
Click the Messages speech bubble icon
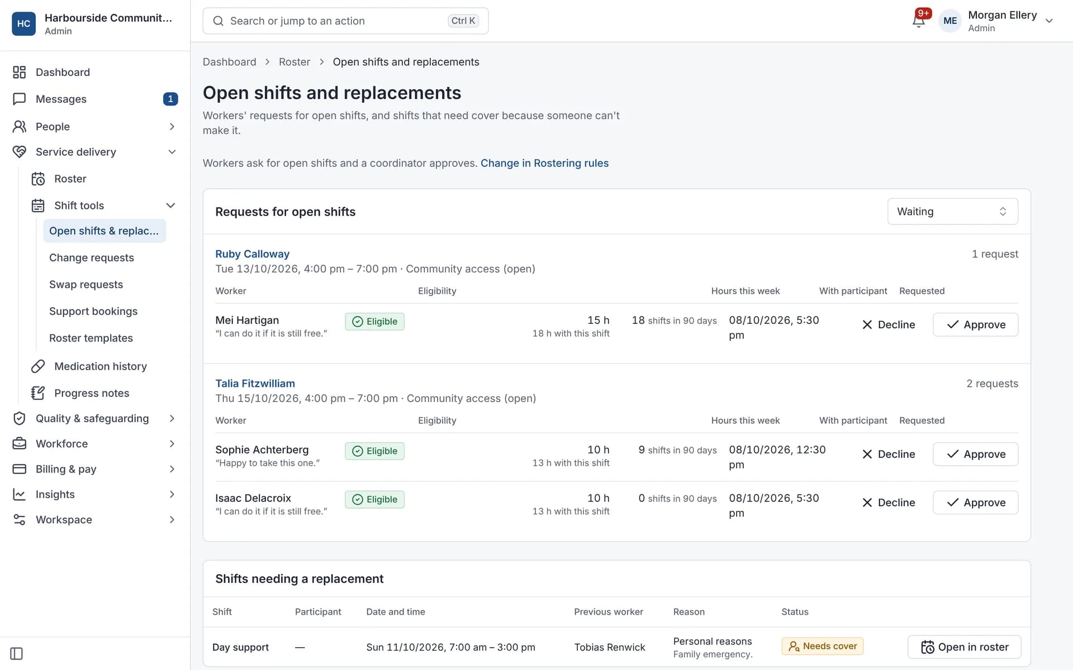pyautogui.click(x=20, y=99)
